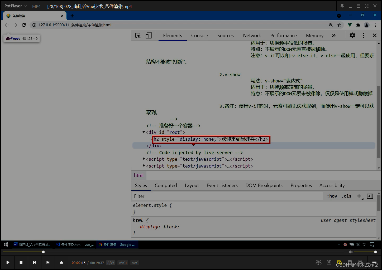Open the Event Listeners tab
The image size is (382, 270).
click(x=222, y=185)
